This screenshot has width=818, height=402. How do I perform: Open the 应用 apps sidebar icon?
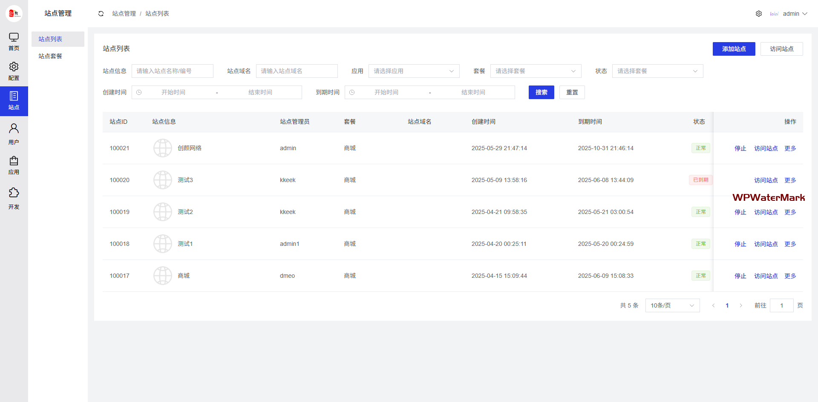pos(14,165)
